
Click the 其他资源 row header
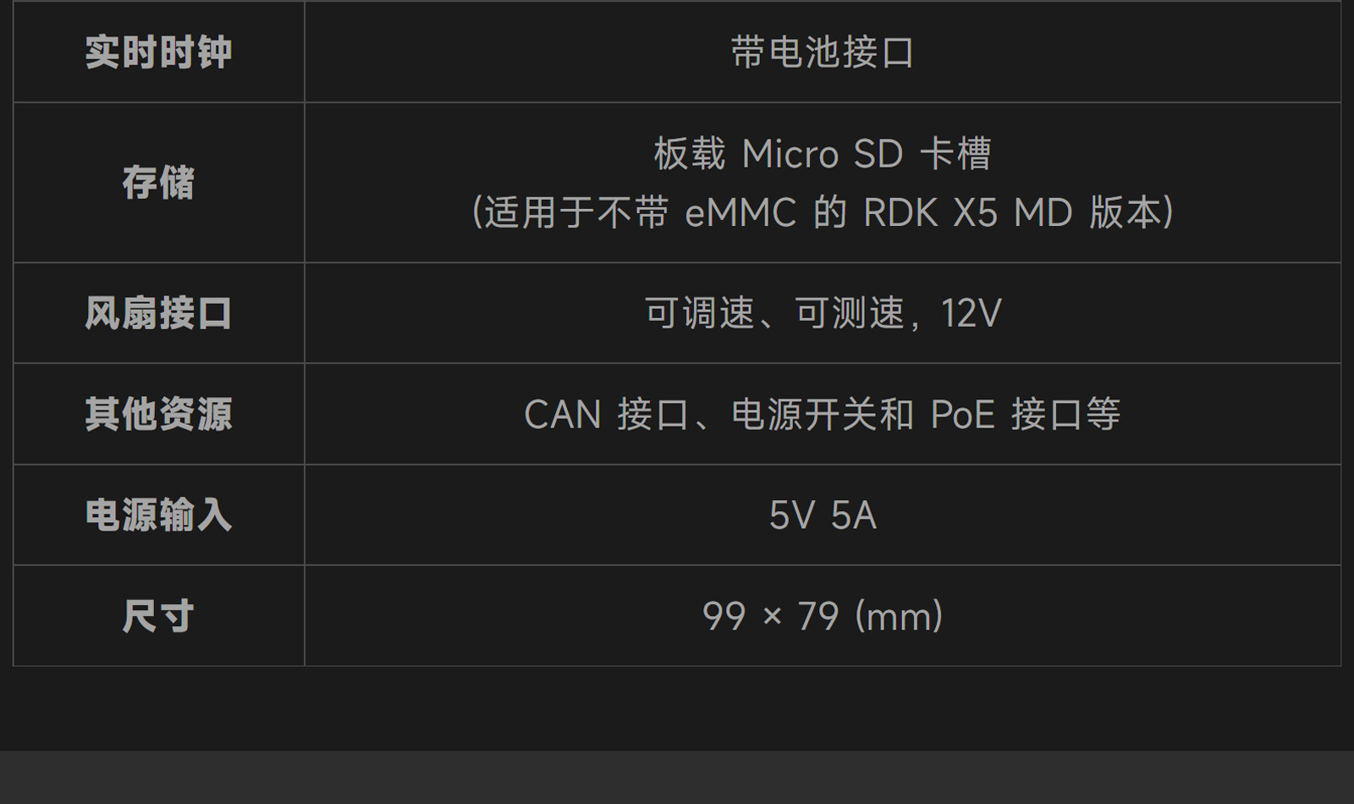[158, 414]
